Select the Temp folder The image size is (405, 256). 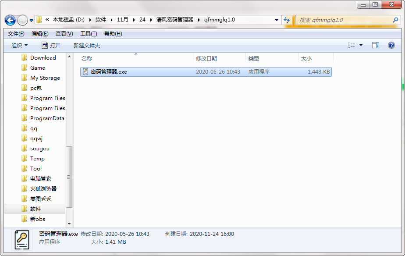(x=37, y=159)
